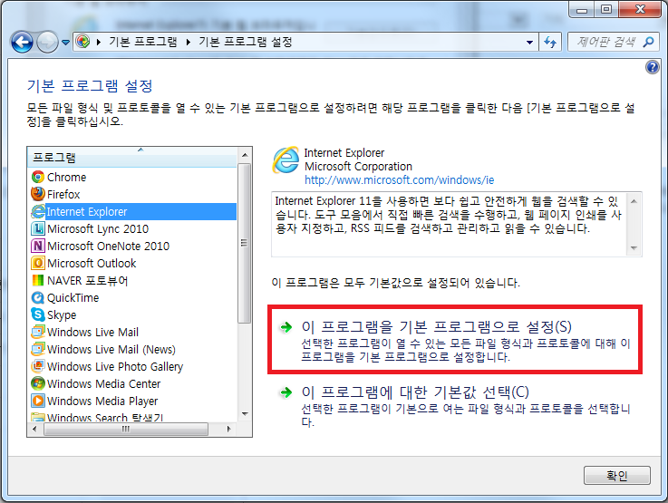Click the control panel icon in address bar
Screen dimensions: 668x503
click(x=82, y=42)
